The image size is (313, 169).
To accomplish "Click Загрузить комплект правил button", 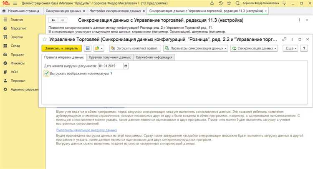I will [x=135, y=48].
